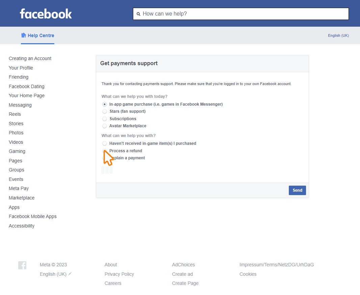Image resolution: width=360 pixels, height=295 pixels.
Task: Click the pencil icon beside footer language
Action: pos(70,274)
